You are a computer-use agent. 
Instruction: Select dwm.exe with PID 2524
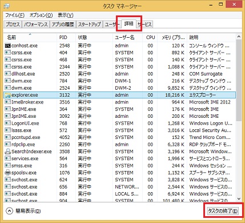120,88
